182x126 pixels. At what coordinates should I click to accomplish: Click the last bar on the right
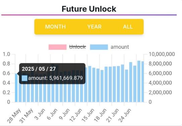click(143, 82)
